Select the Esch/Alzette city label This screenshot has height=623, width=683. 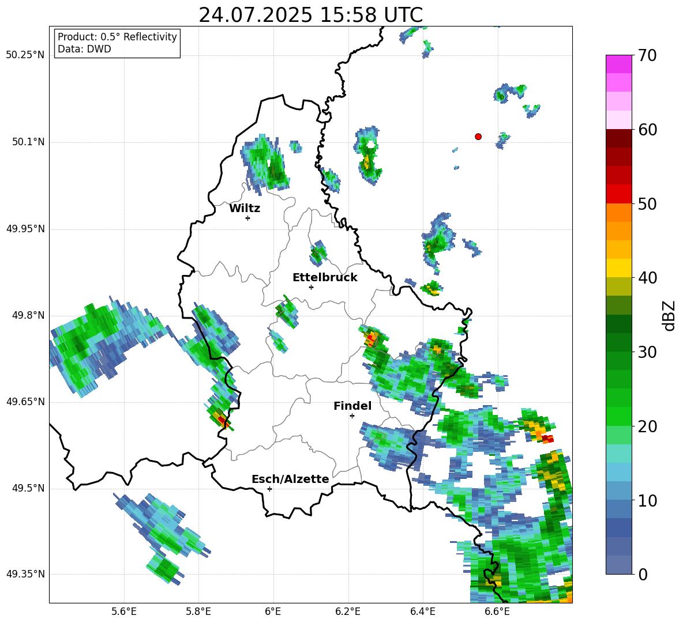point(290,479)
